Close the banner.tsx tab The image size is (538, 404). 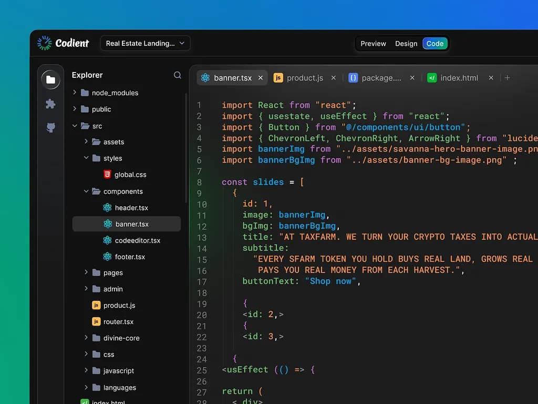pyautogui.click(x=261, y=77)
